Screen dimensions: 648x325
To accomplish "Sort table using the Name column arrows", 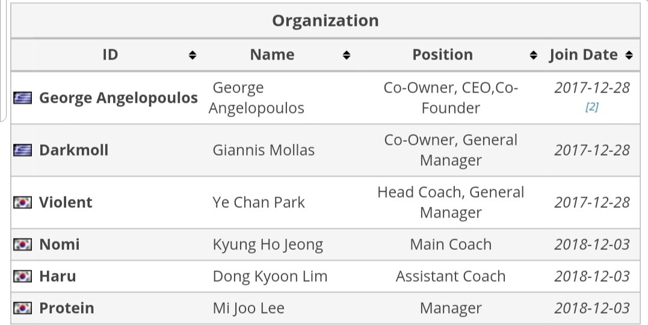I will [x=347, y=55].
